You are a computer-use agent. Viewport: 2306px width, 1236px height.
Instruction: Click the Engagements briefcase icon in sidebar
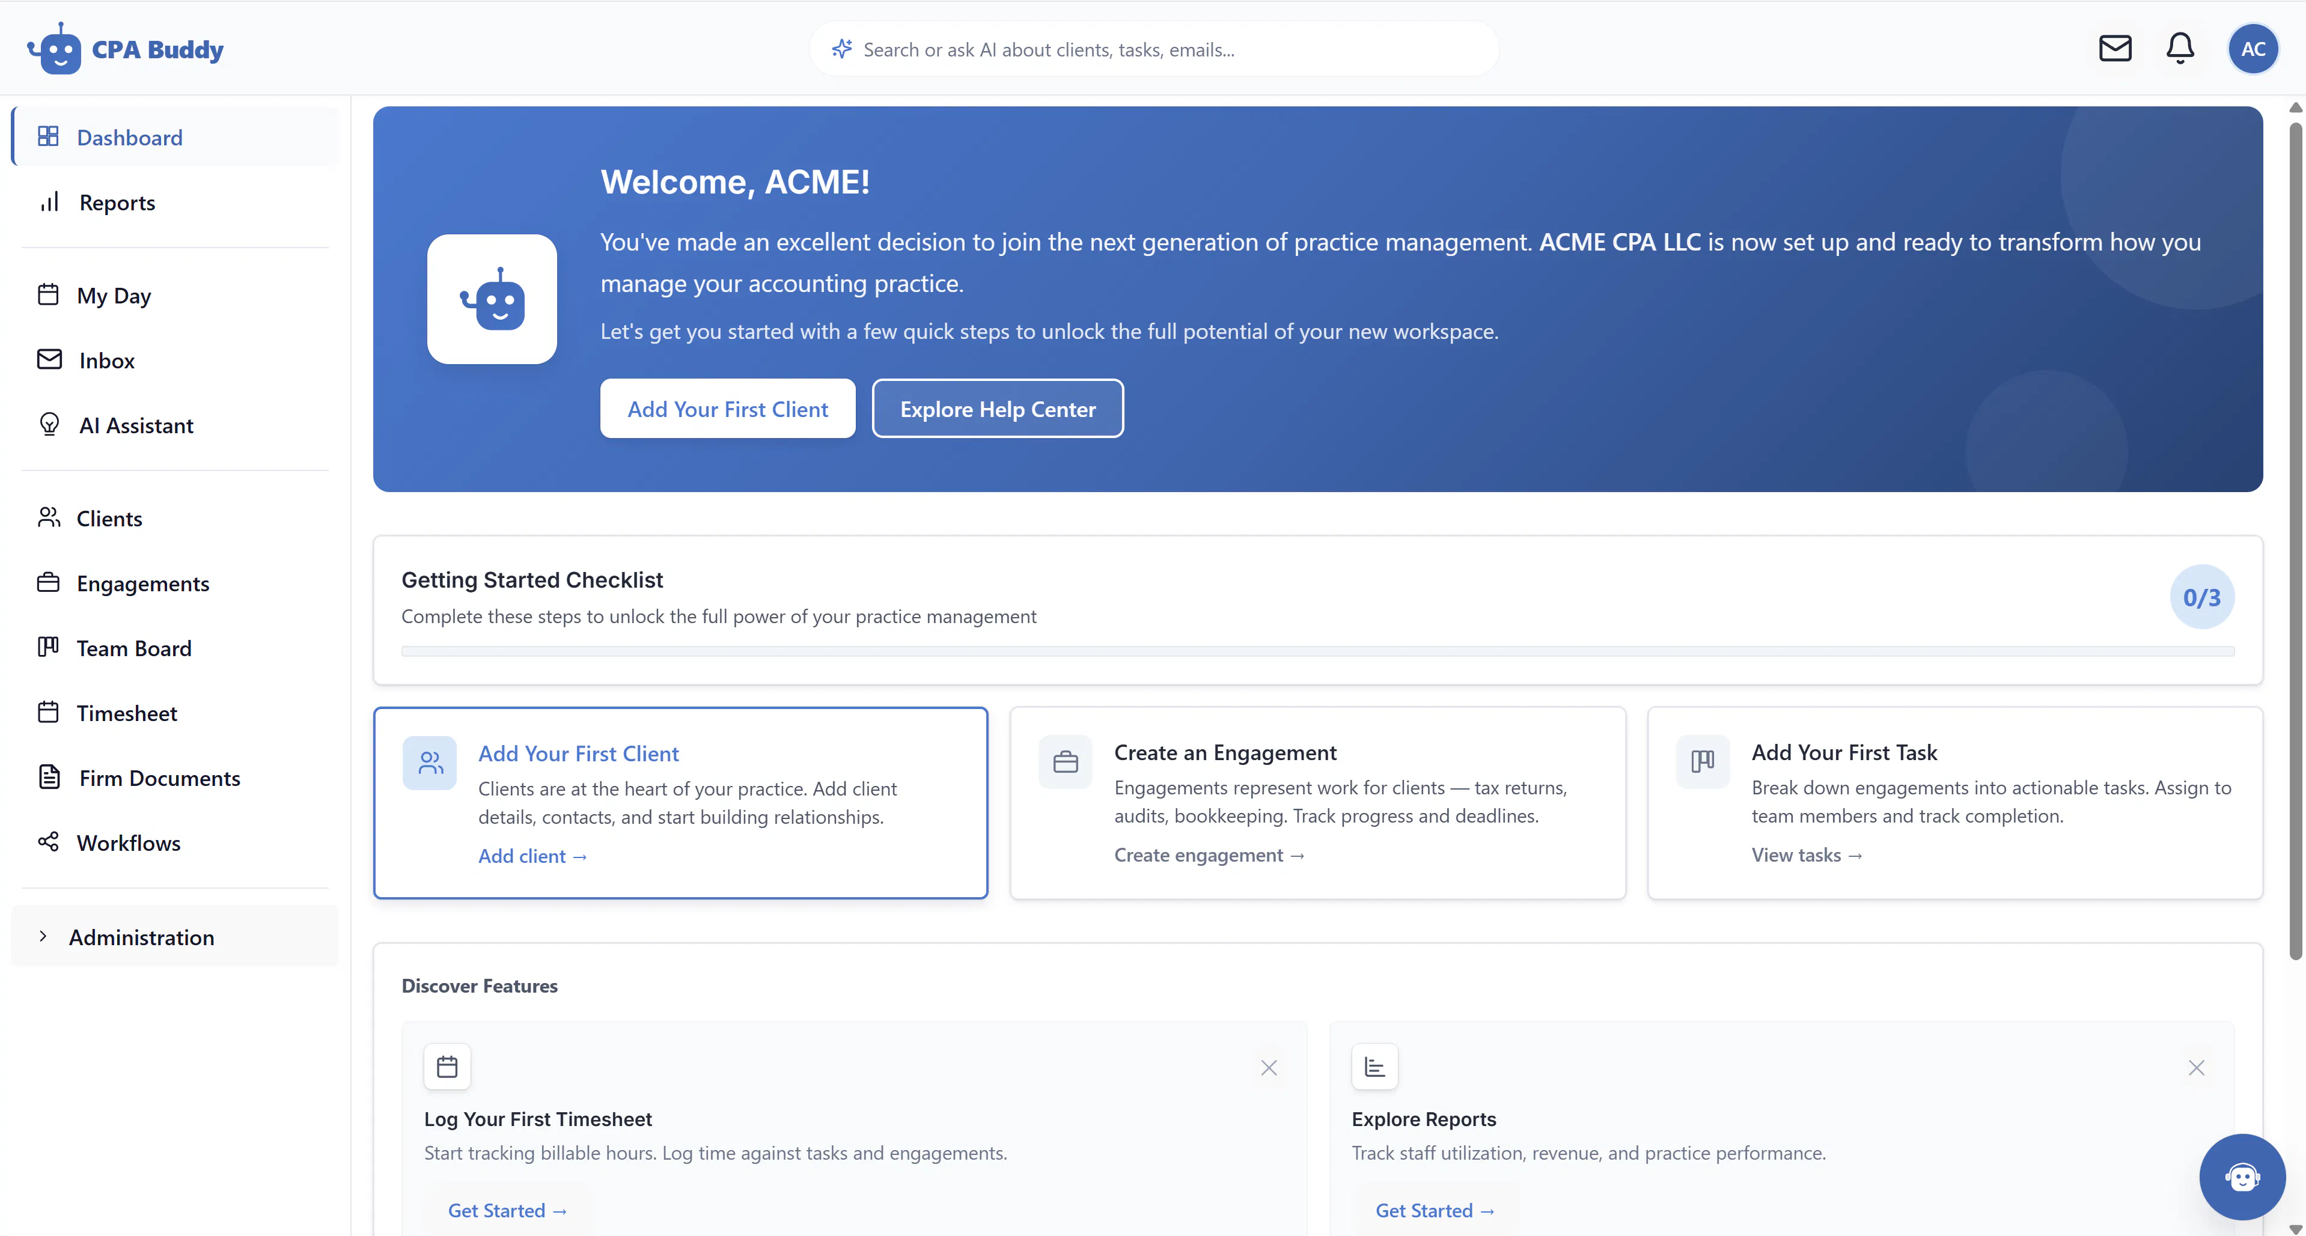pyautogui.click(x=48, y=583)
